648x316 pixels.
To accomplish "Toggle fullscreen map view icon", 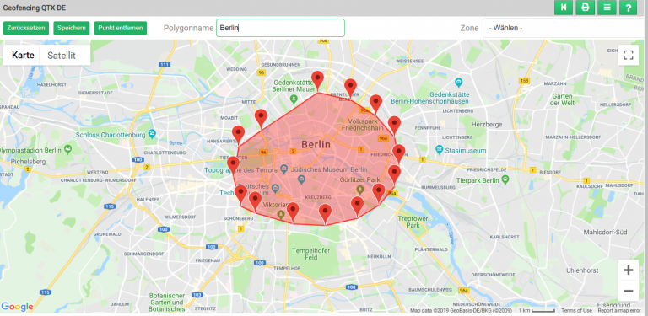I will [x=629, y=56].
